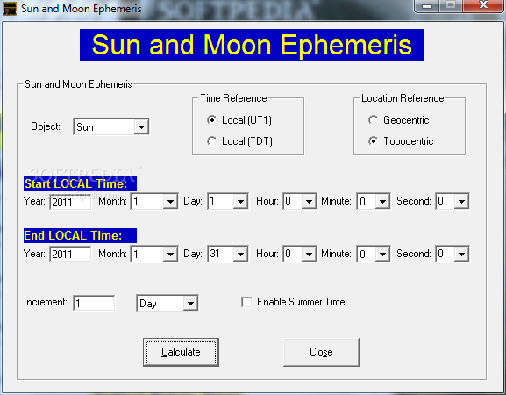Screen dimensions: 506x395
Task: Open the Increment unit dropdown showing Day
Action: 167,303
